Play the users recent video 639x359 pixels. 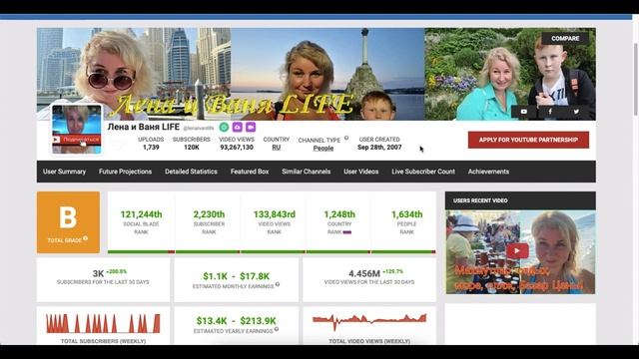(x=517, y=250)
